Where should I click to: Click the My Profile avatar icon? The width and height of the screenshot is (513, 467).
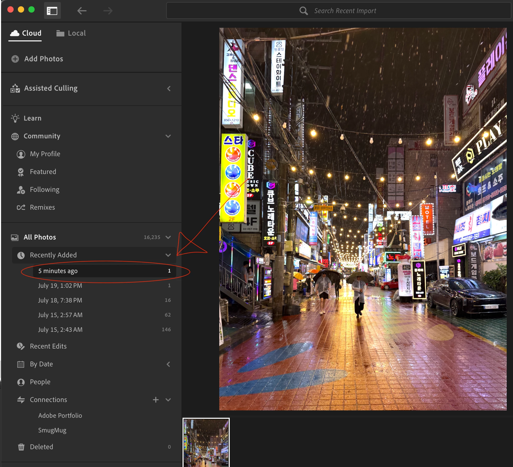[x=21, y=154]
